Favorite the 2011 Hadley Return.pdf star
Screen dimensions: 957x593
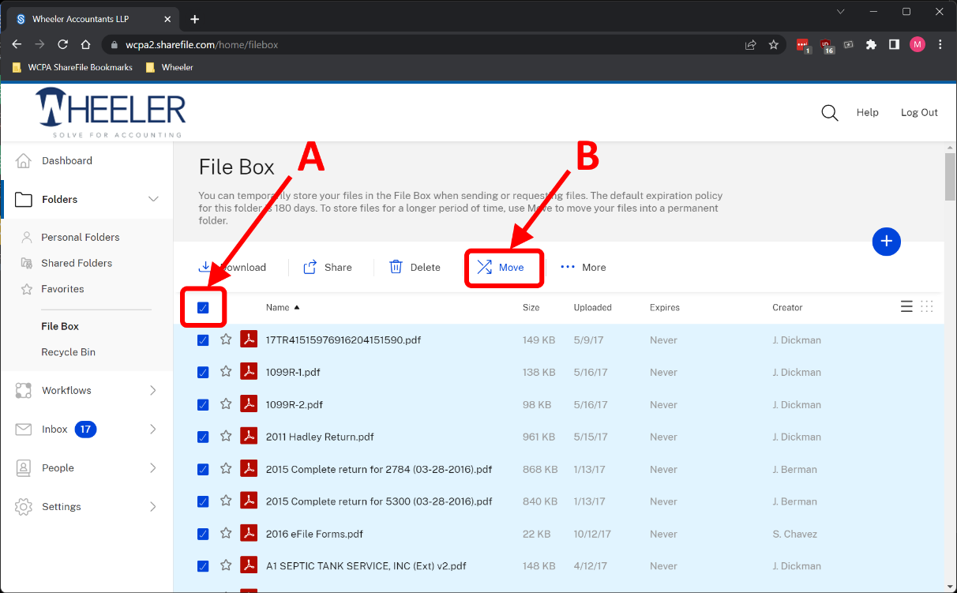pyautogui.click(x=226, y=436)
